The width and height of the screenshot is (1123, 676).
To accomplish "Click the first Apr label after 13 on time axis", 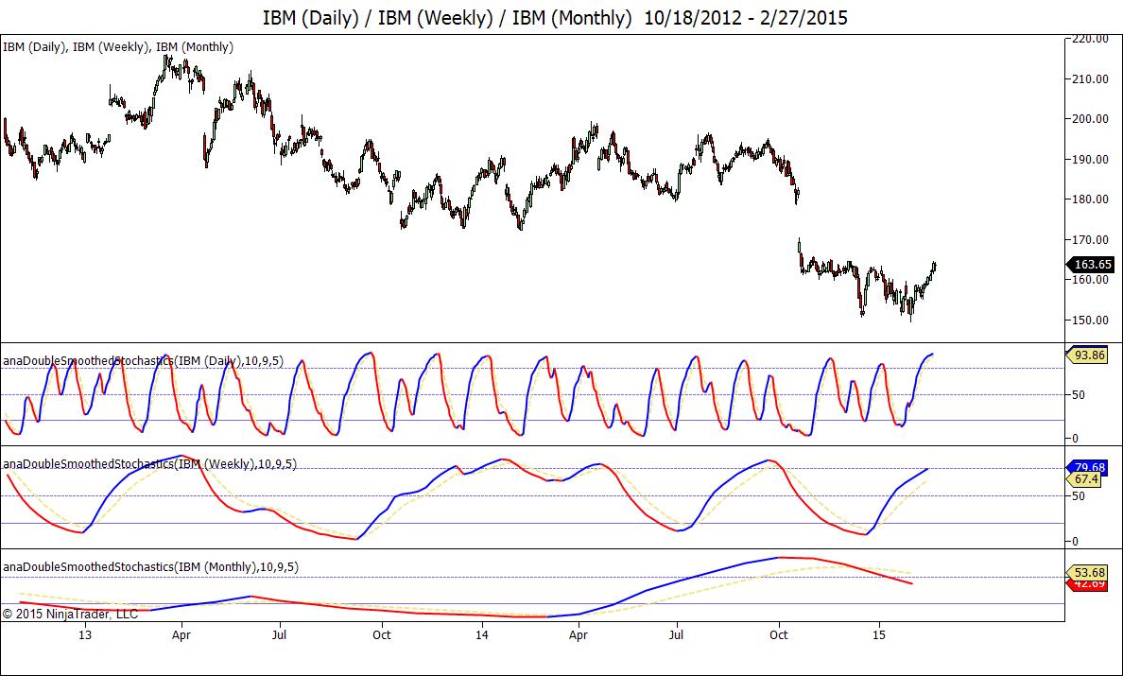I will click(x=181, y=635).
